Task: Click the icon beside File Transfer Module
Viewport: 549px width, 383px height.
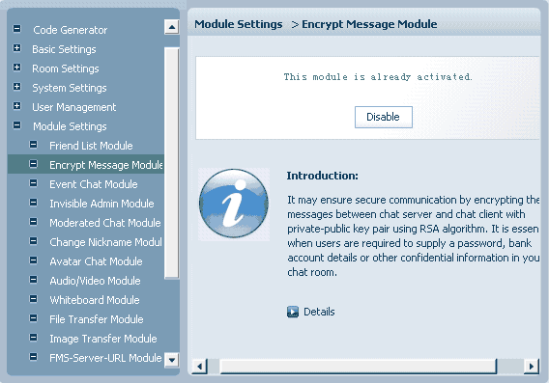Action: [33, 318]
